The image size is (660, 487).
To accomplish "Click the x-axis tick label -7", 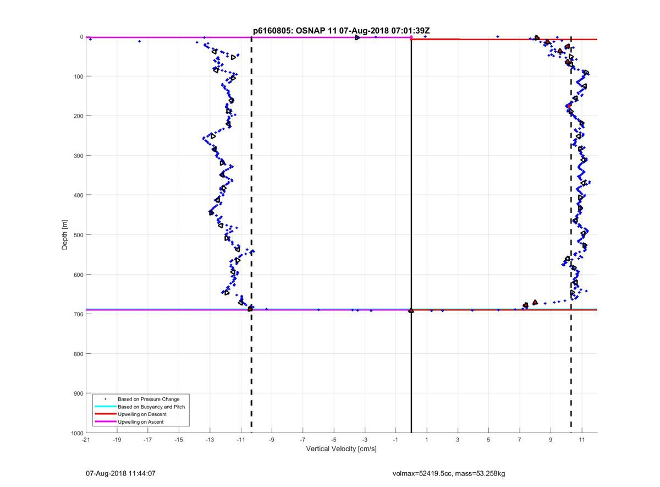I will pos(302,440).
